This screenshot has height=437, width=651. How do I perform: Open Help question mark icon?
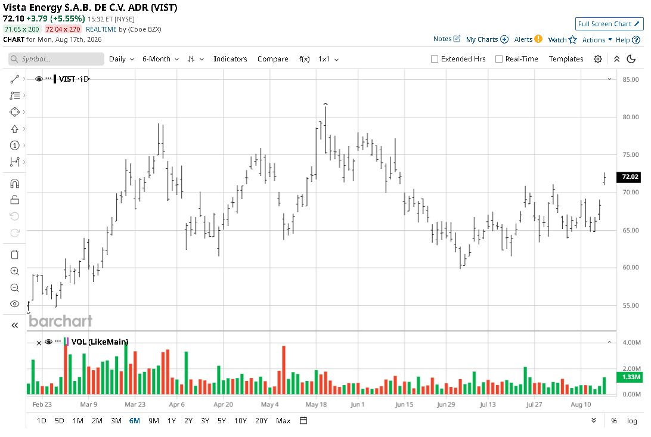(636, 40)
